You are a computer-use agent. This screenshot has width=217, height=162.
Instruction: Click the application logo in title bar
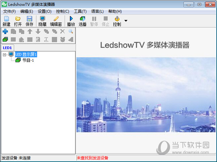click(x=4, y=4)
